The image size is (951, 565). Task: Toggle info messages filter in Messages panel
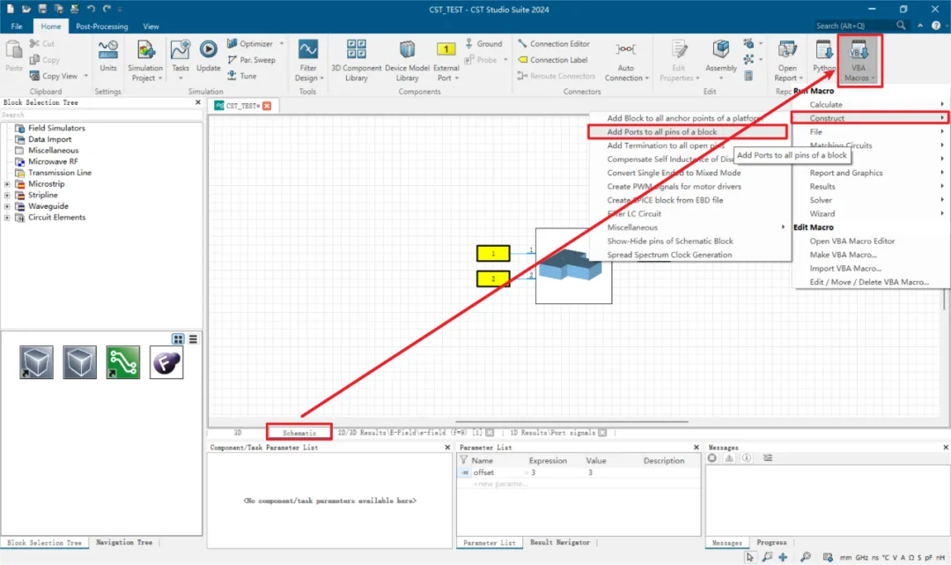coord(746,458)
